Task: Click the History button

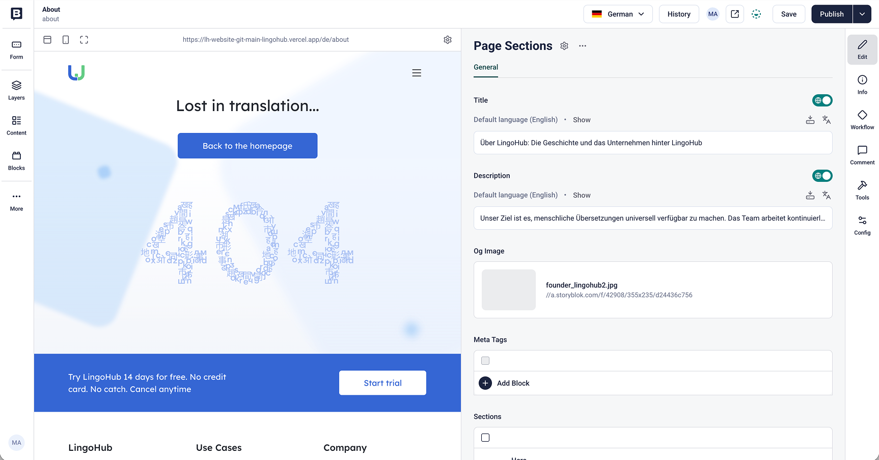Action: (679, 14)
